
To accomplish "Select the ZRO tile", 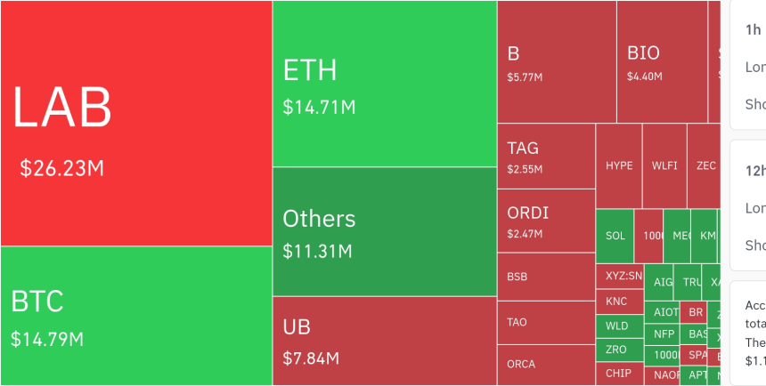I will tap(620, 350).
